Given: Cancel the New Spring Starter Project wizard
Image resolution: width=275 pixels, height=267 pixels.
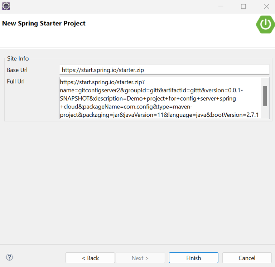Looking at the screenshot, I should click(x=247, y=258).
